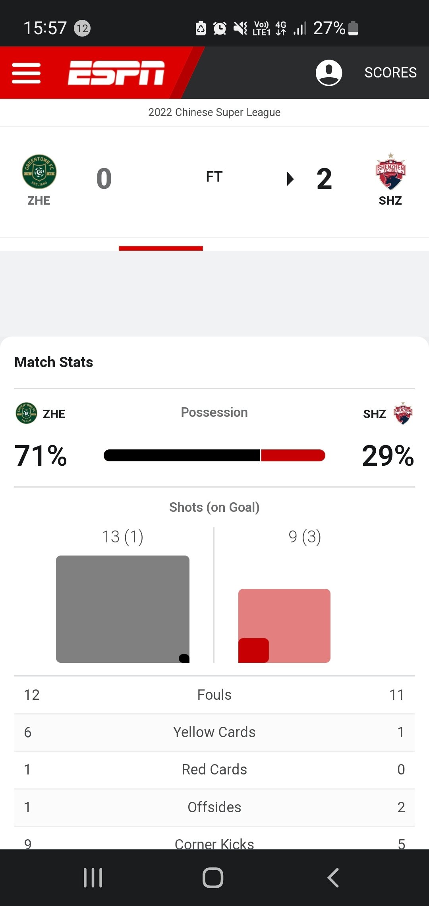Tap the SHZ team abbreviation in scoreboard
Screen dimensions: 429x906
[390, 201]
